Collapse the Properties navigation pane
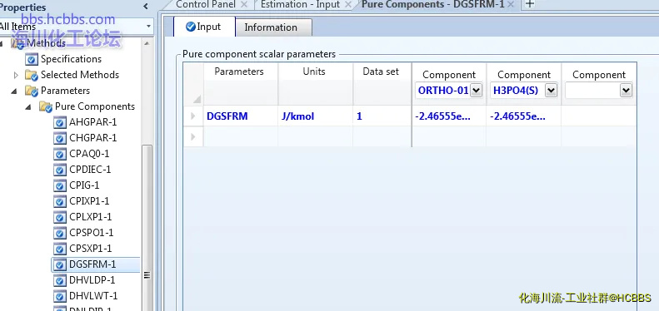Viewport: 659px width, 311px height. (146, 7)
